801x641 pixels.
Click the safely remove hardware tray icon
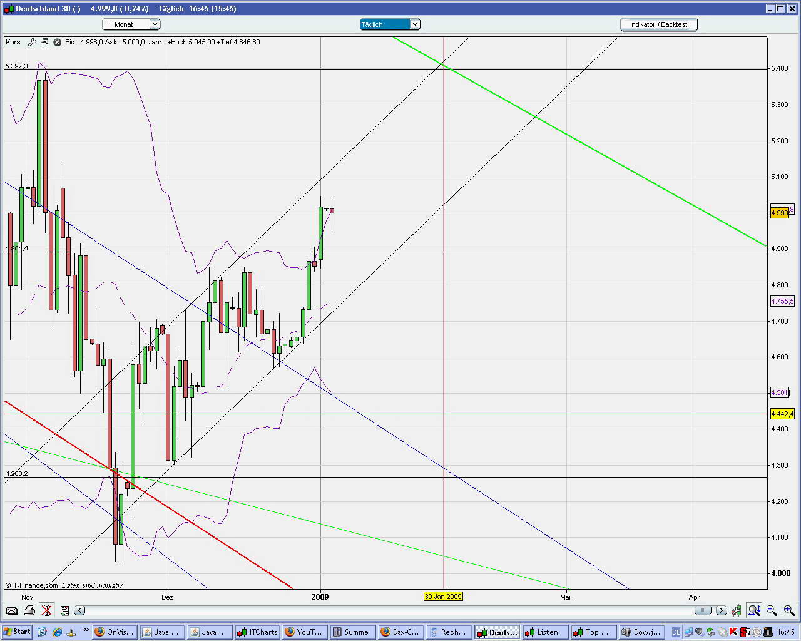[x=711, y=632]
